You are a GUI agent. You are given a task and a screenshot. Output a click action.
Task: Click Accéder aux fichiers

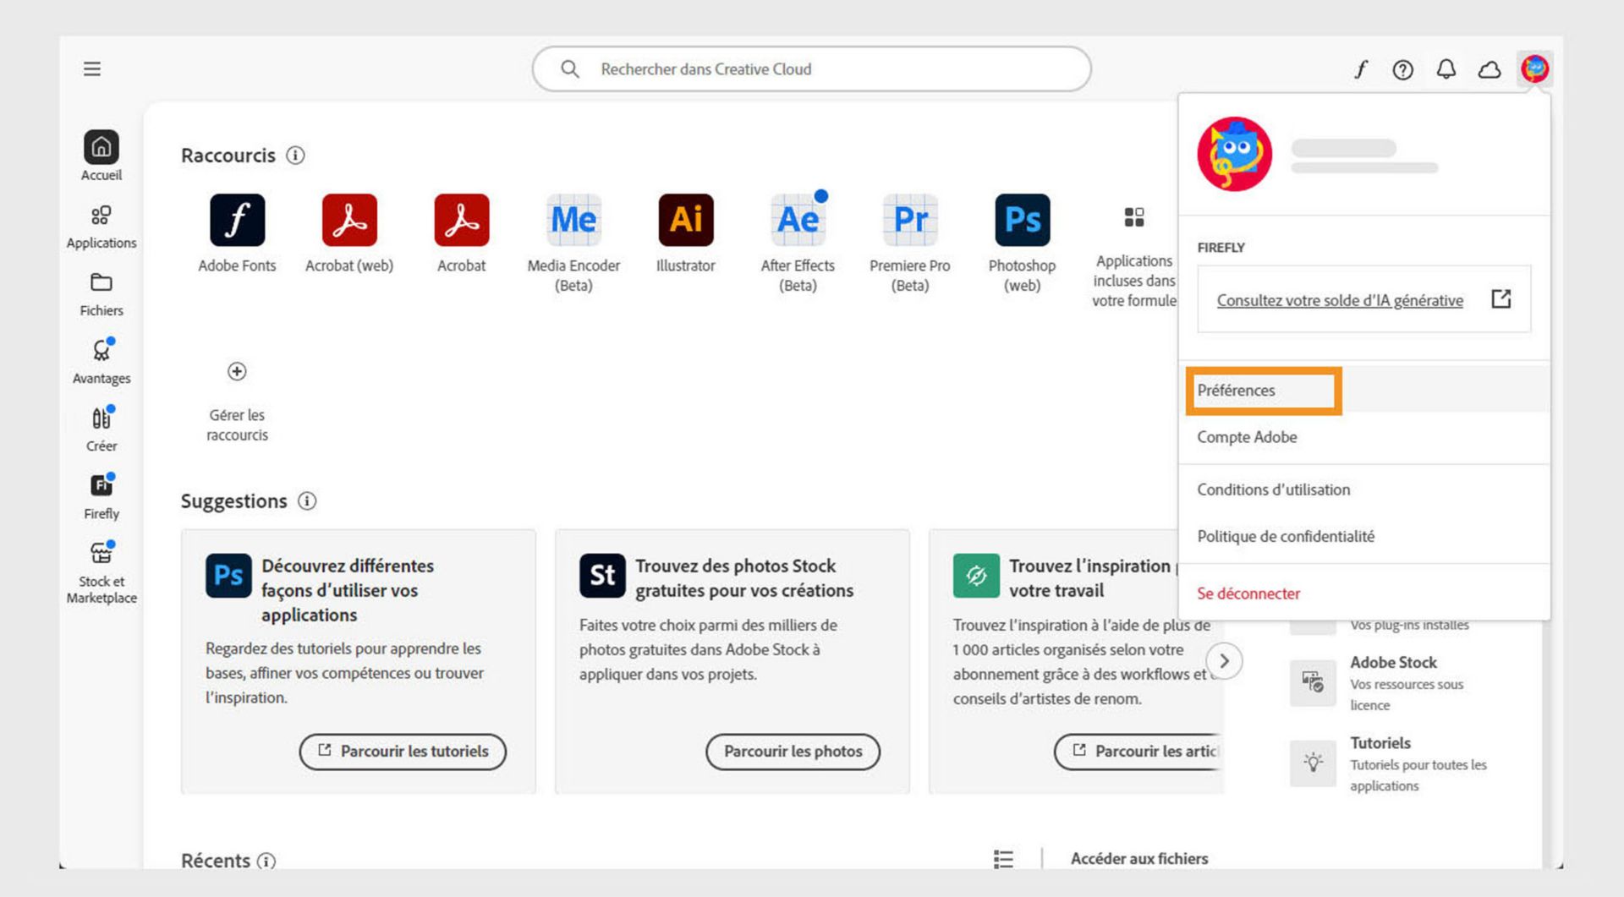[1139, 859]
